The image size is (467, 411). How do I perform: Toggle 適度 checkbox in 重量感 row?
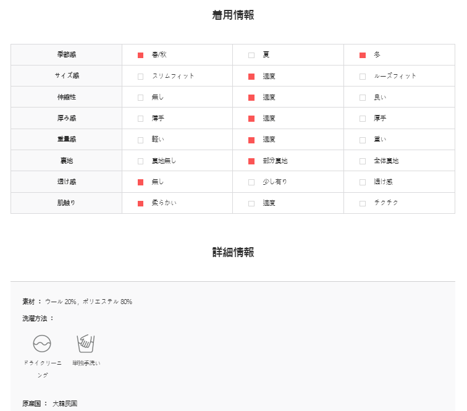251,140
